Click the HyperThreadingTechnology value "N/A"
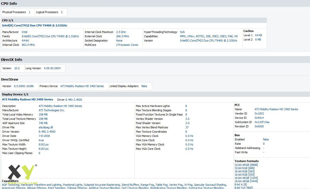This screenshot has height=189, width=310. click(x=182, y=32)
